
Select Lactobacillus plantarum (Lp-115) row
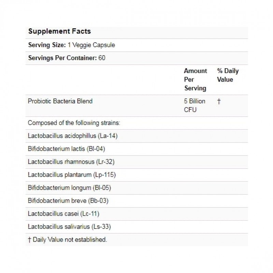(x=72, y=175)
